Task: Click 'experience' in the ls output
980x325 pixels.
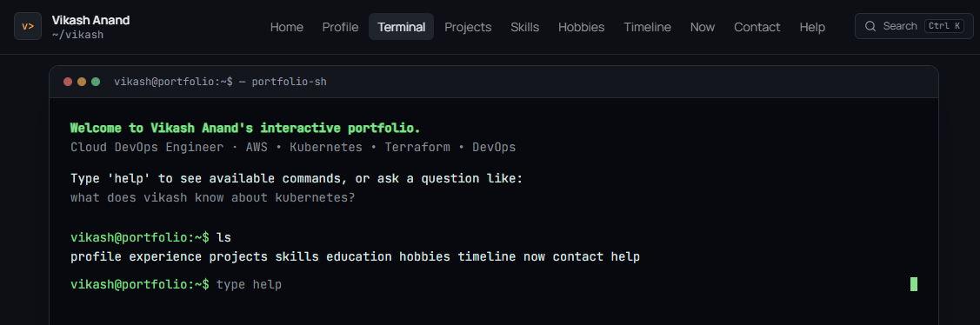Action: pyautogui.click(x=165, y=257)
